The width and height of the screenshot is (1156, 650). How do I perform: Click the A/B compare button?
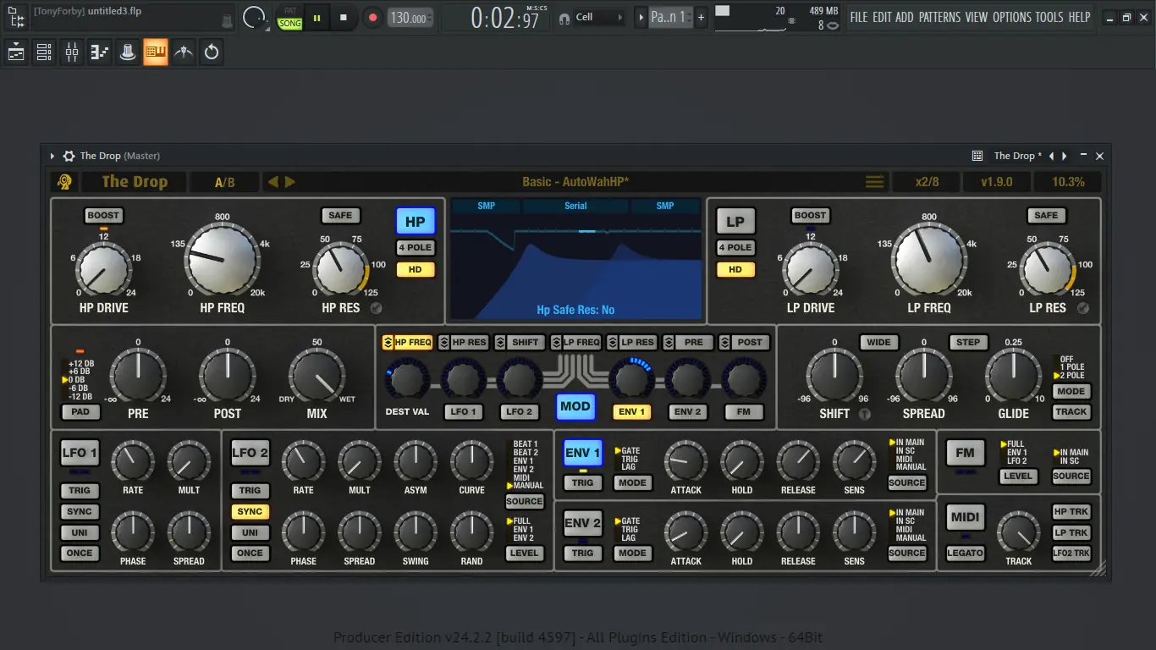pos(224,182)
